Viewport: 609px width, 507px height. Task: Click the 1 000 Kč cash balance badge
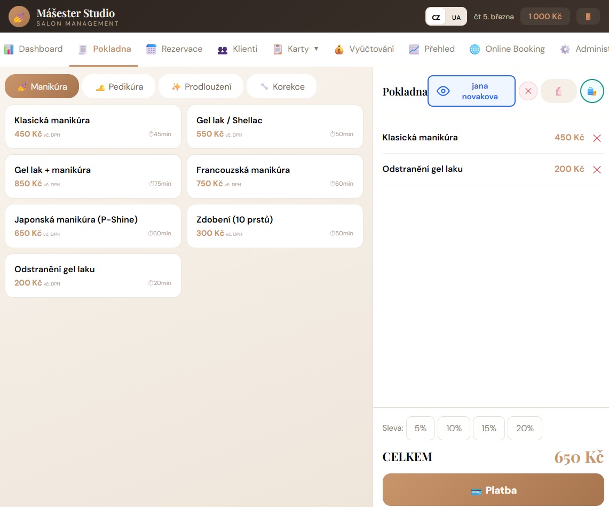544,17
